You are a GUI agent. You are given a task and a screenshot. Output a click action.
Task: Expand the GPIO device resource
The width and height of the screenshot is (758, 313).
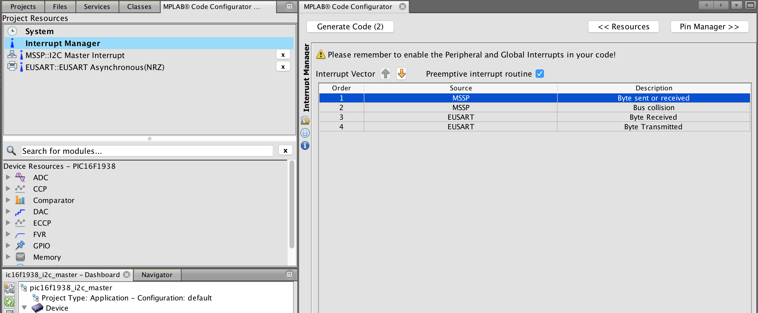pyautogui.click(x=8, y=246)
